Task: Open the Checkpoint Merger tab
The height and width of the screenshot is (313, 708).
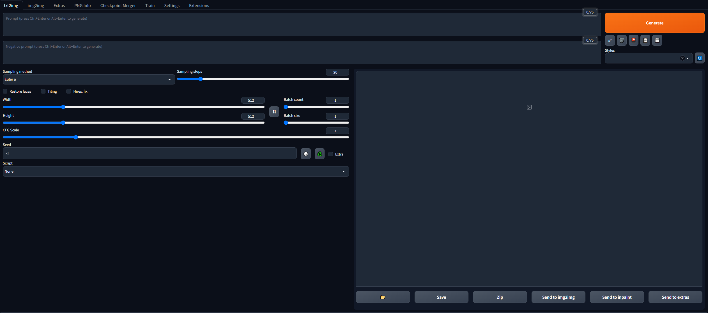Action: coord(118,5)
